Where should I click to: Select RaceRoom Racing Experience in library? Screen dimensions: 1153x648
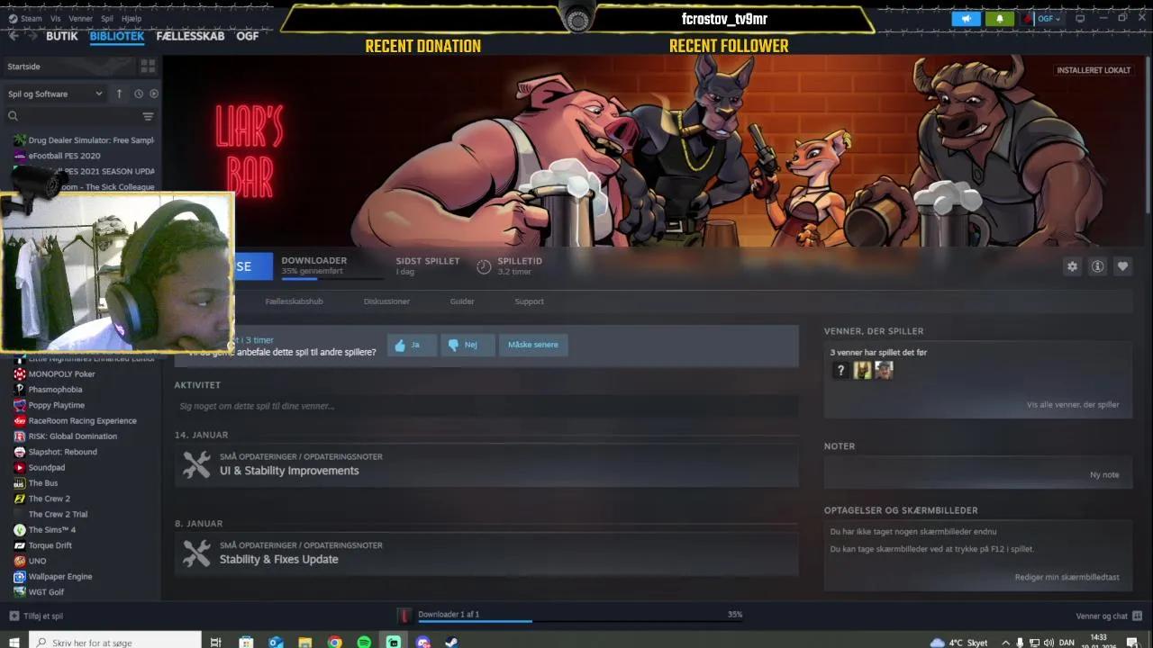[83, 420]
